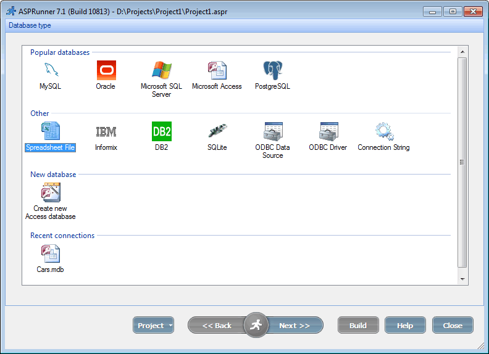489x354 pixels.
Task: Select ODBC Data Source icon
Action: click(x=272, y=131)
